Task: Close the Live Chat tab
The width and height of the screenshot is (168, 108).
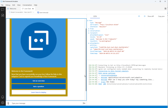Action: 33,9
